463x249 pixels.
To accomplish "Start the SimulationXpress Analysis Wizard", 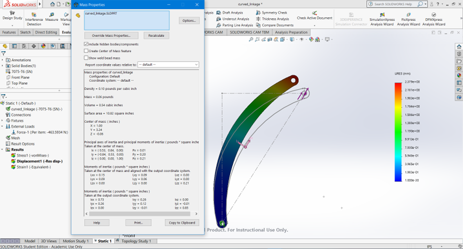I will 382,18.
